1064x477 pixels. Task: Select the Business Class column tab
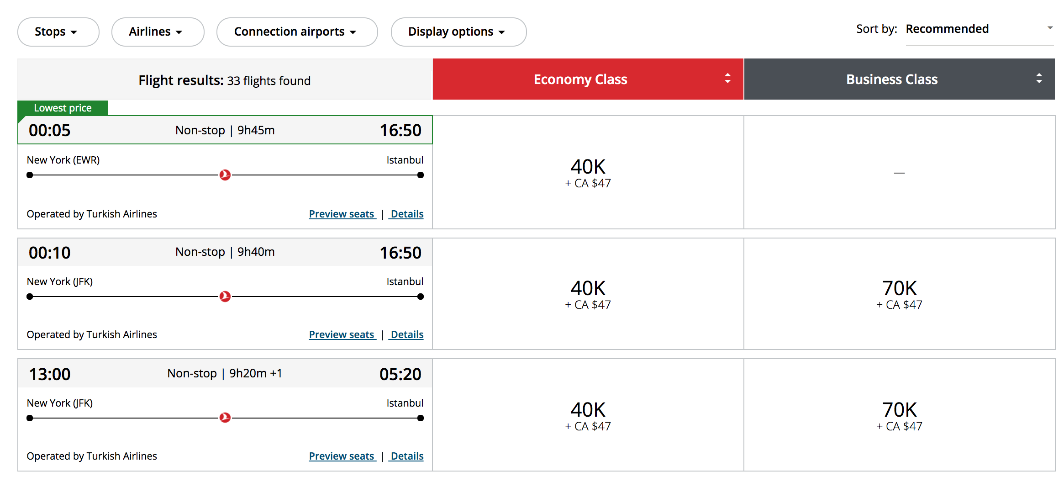[x=892, y=79]
